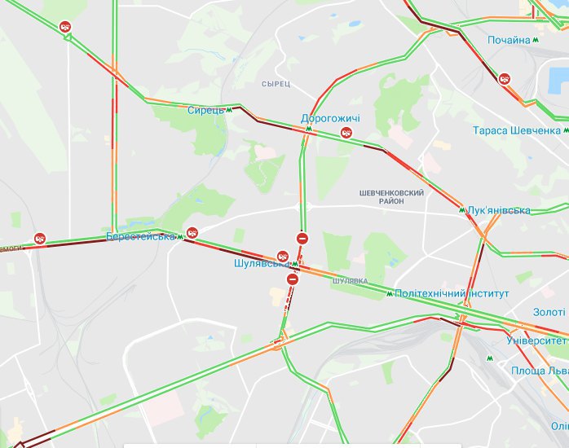The image size is (569, 448).
Task: Click the Університет station label
Action: click(536, 340)
